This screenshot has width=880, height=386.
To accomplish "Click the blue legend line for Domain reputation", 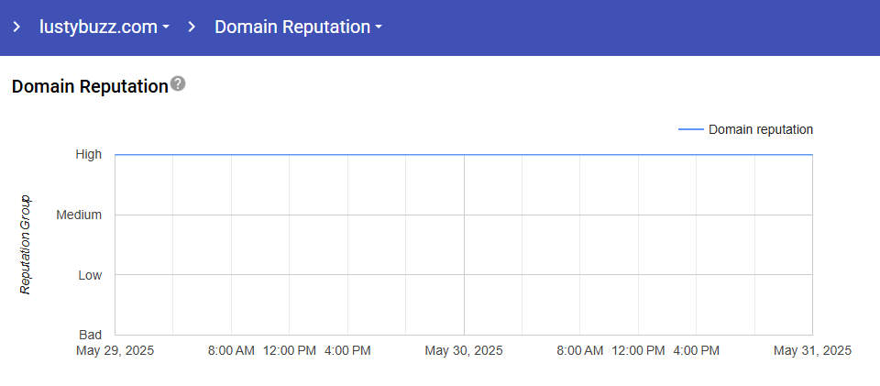I will point(690,129).
